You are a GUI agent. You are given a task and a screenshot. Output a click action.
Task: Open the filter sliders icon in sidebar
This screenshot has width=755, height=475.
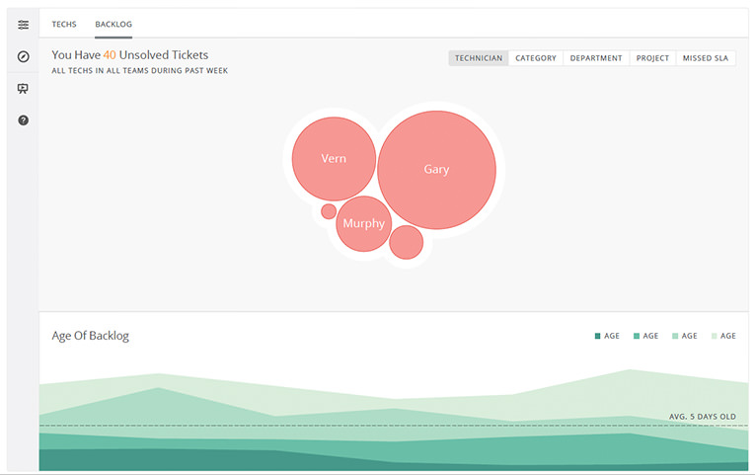click(x=23, y=25)
